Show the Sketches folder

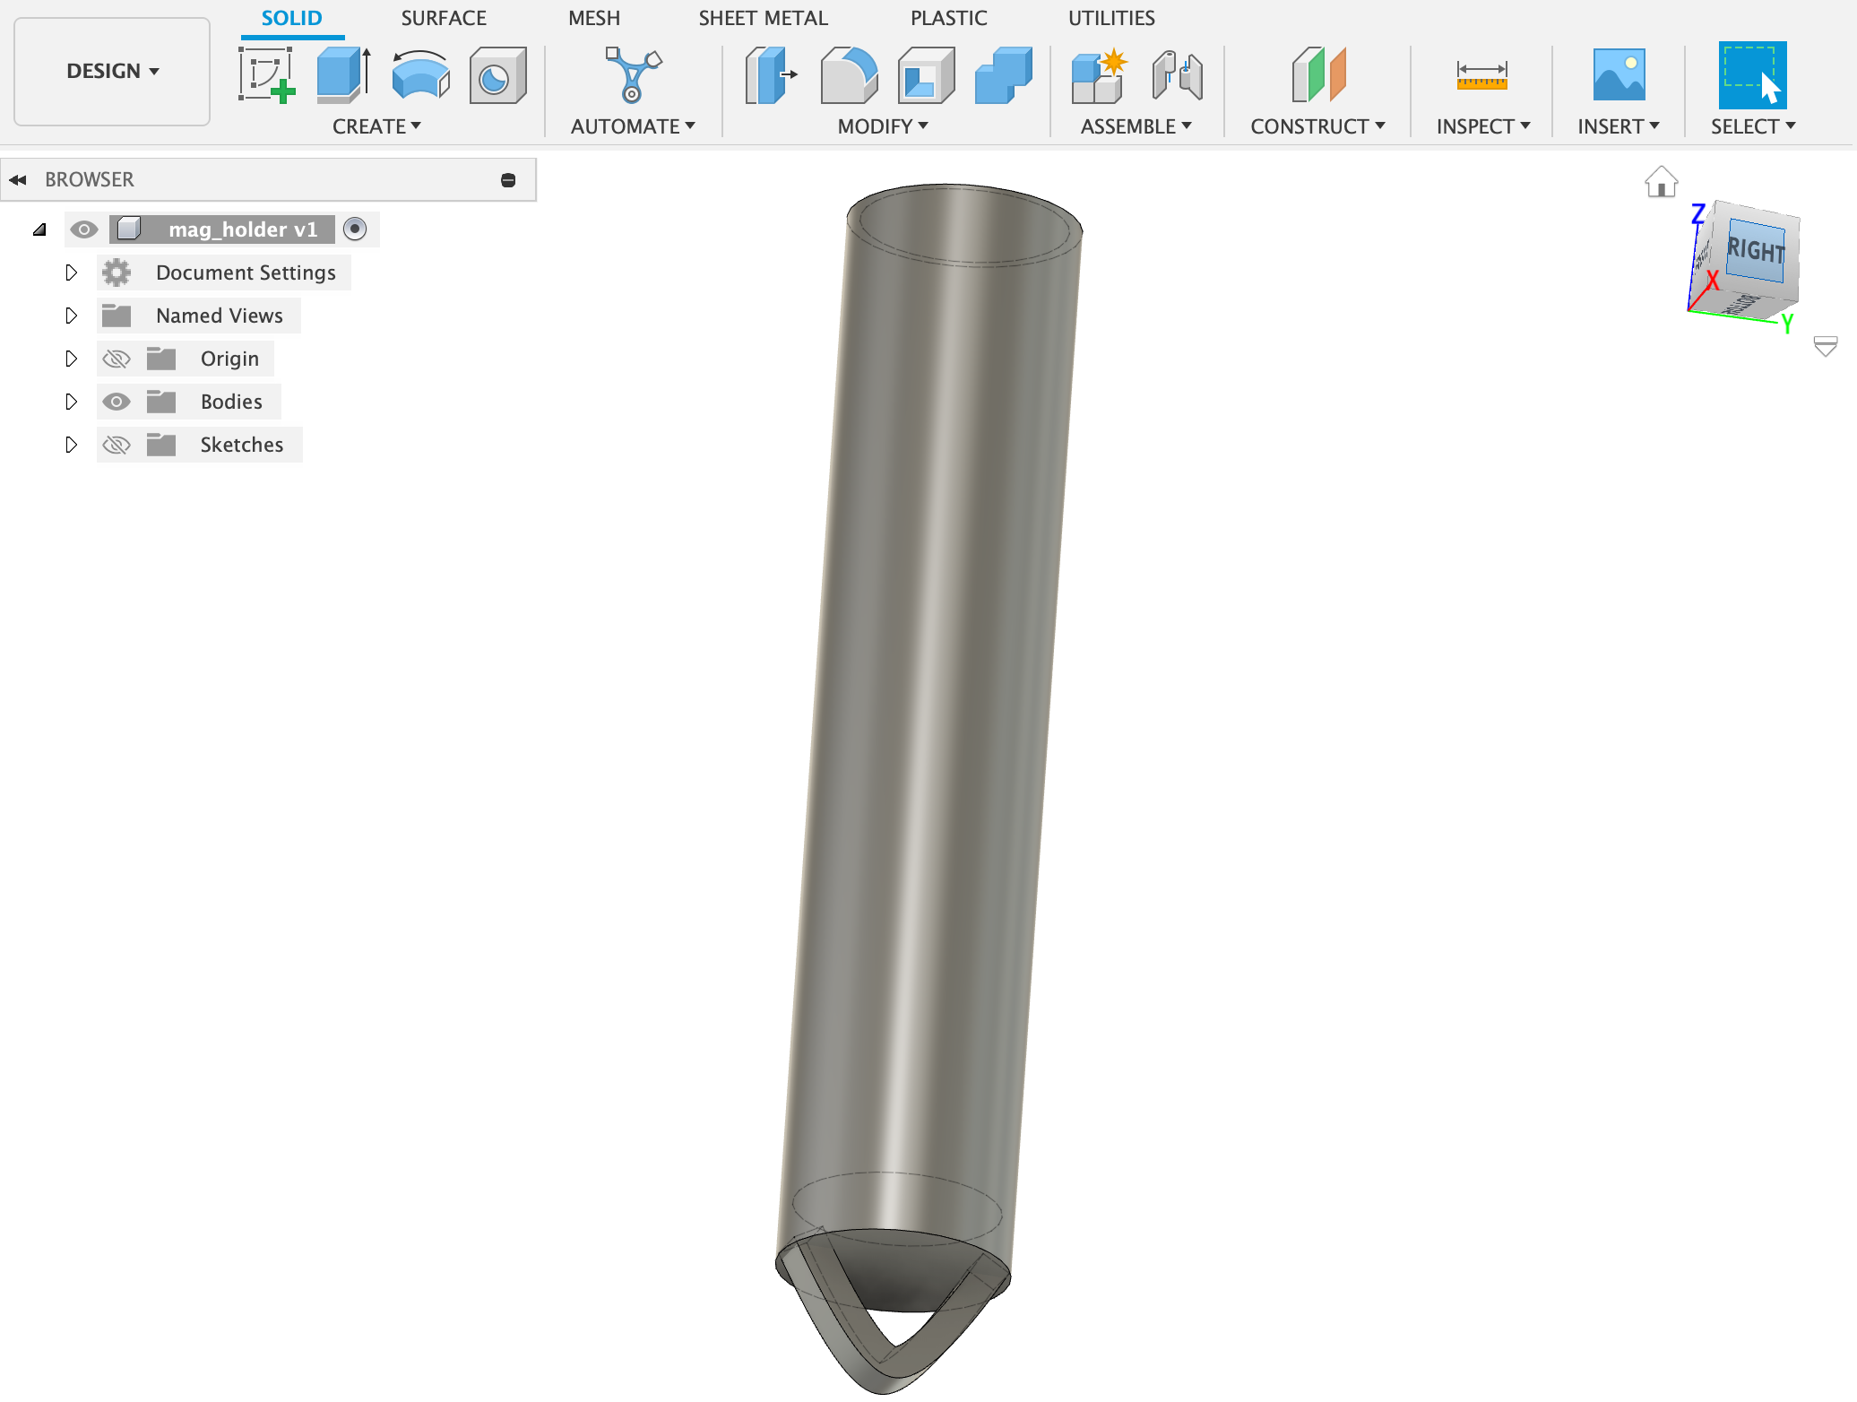[x=117, y=444]
